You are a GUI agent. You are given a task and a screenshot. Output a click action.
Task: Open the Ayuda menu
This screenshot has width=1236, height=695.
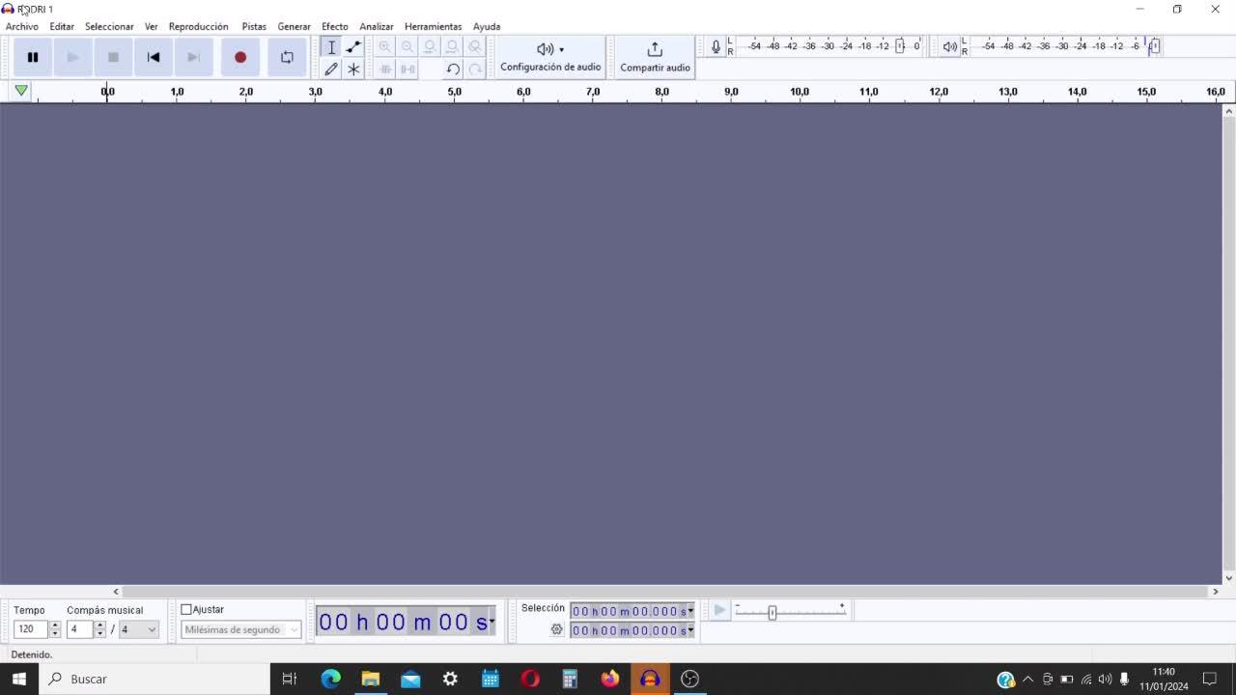tap(487, 27)
